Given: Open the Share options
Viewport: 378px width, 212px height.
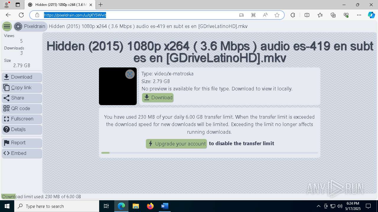Looking at the screenshot, I should (x=22, y=98).
